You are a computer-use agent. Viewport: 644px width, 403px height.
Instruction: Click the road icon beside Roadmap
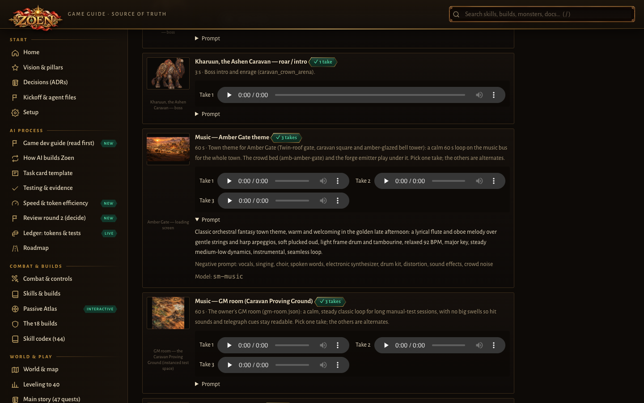(x=15, y=248)
